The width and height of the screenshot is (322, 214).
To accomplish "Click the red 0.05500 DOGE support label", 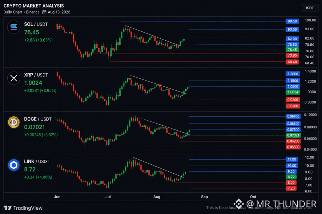I will tap(293, 147).
